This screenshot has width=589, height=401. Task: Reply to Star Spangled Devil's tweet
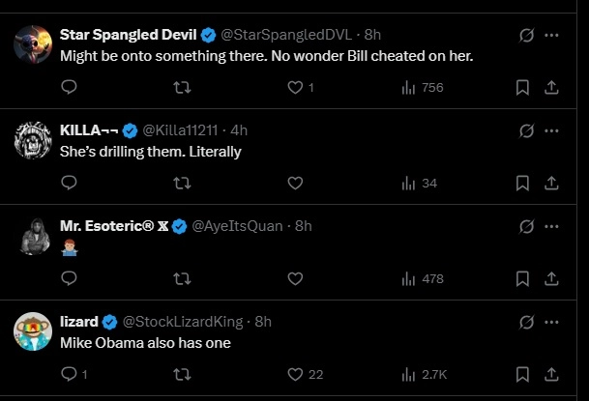[x=69, y=87]
